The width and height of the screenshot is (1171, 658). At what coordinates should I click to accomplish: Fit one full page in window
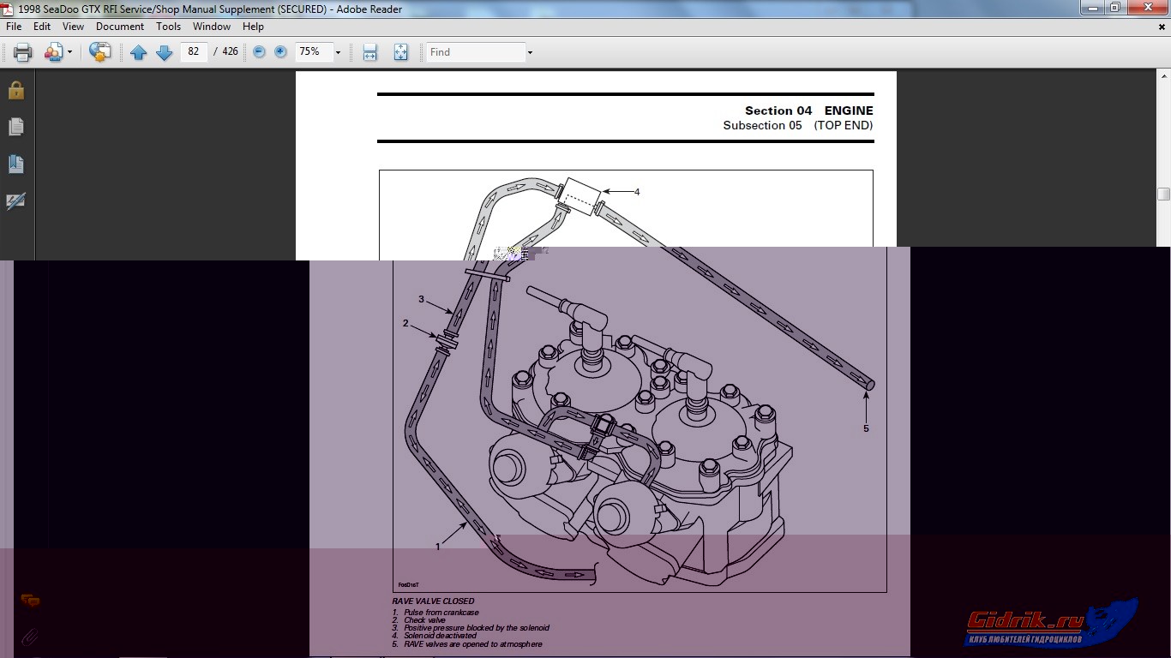pos(400,52)
